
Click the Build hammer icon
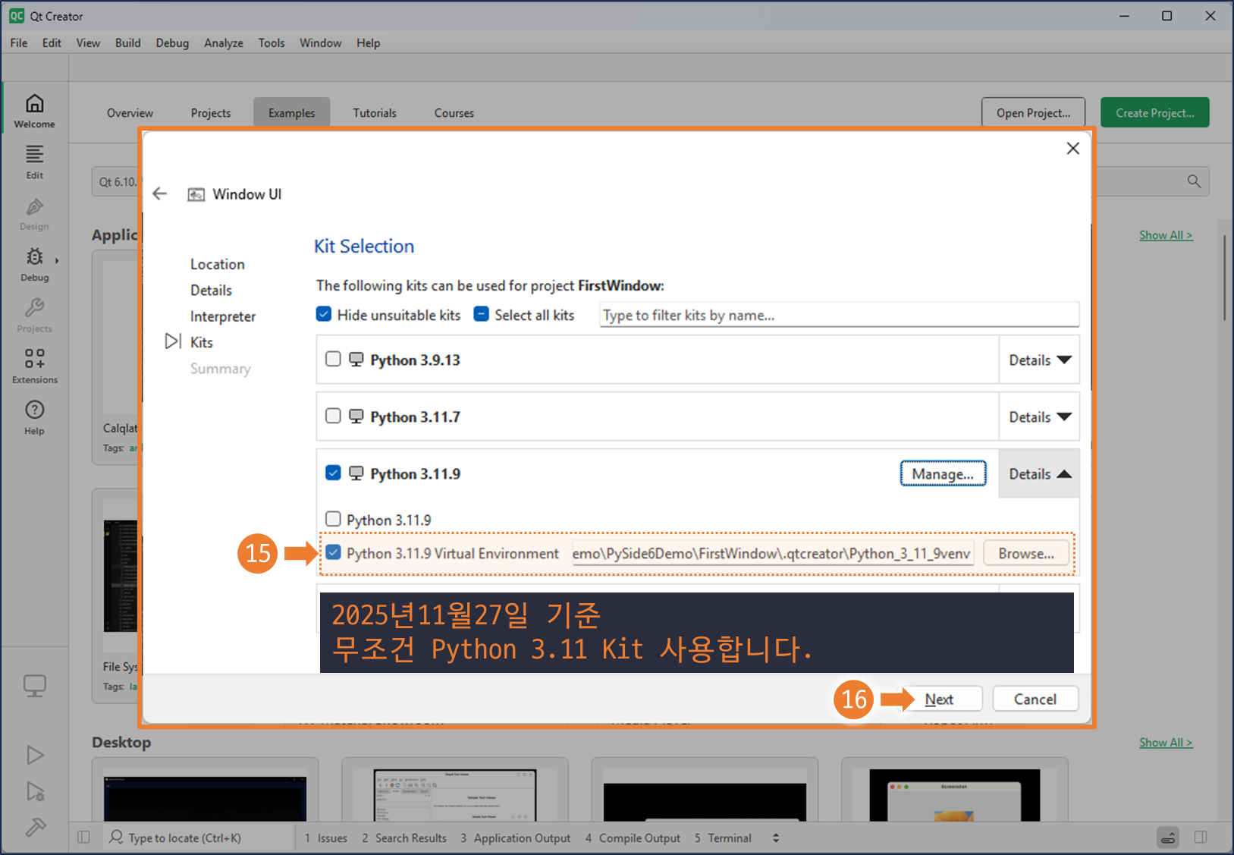click(35, 827)
